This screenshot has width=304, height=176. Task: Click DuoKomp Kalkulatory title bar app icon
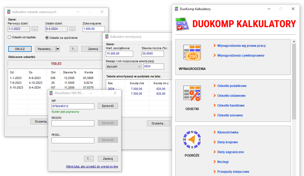(176, 9)
